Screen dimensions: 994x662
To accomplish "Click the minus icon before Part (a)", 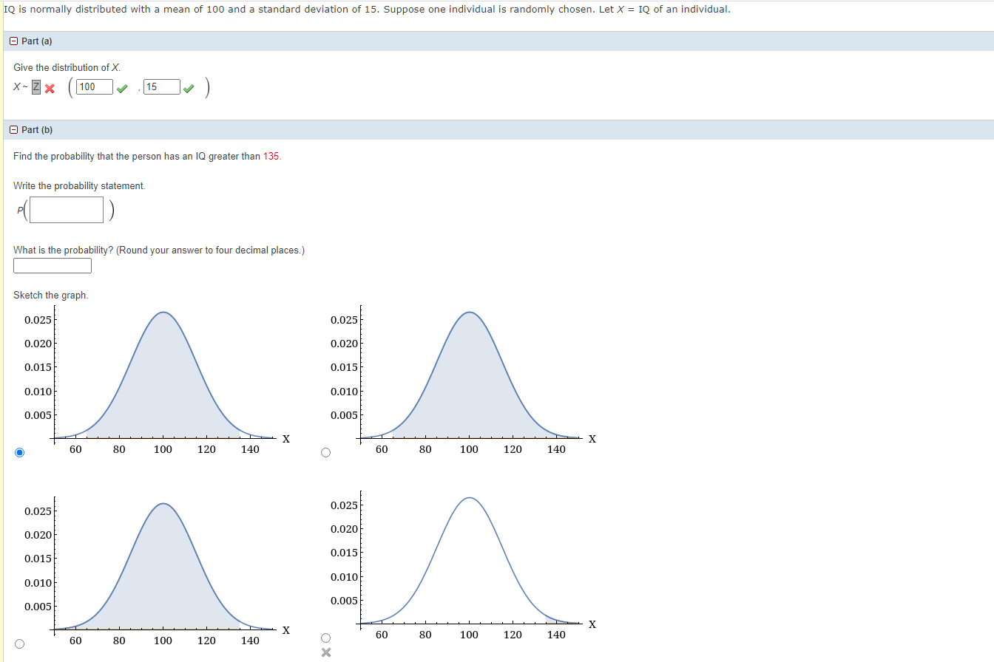I will (13, 41).
